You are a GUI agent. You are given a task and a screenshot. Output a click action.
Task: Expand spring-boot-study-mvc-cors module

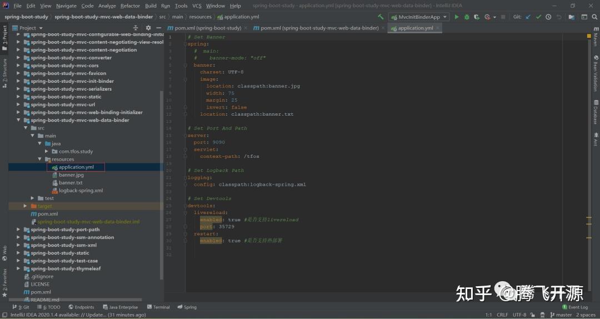[18, 66]
